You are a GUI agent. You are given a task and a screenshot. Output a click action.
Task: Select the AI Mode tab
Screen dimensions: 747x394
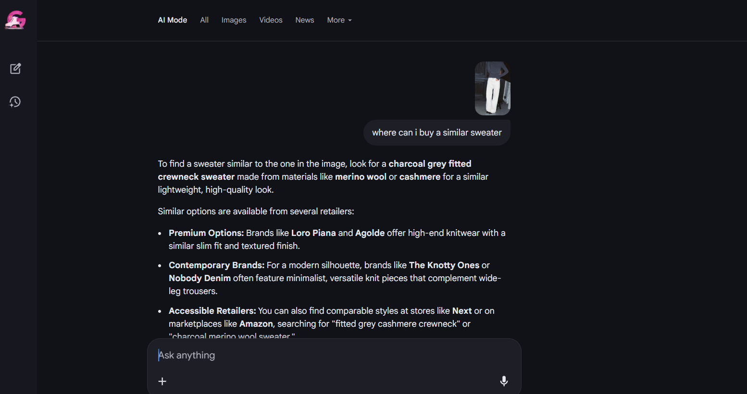(173, 20)
